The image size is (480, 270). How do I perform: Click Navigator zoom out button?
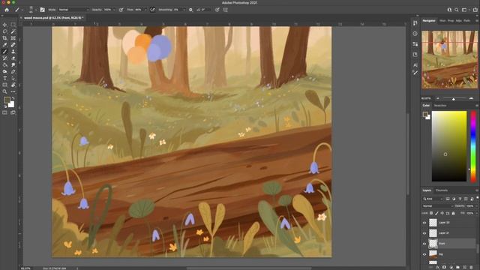pyautogui.click(x=438, y=98)
